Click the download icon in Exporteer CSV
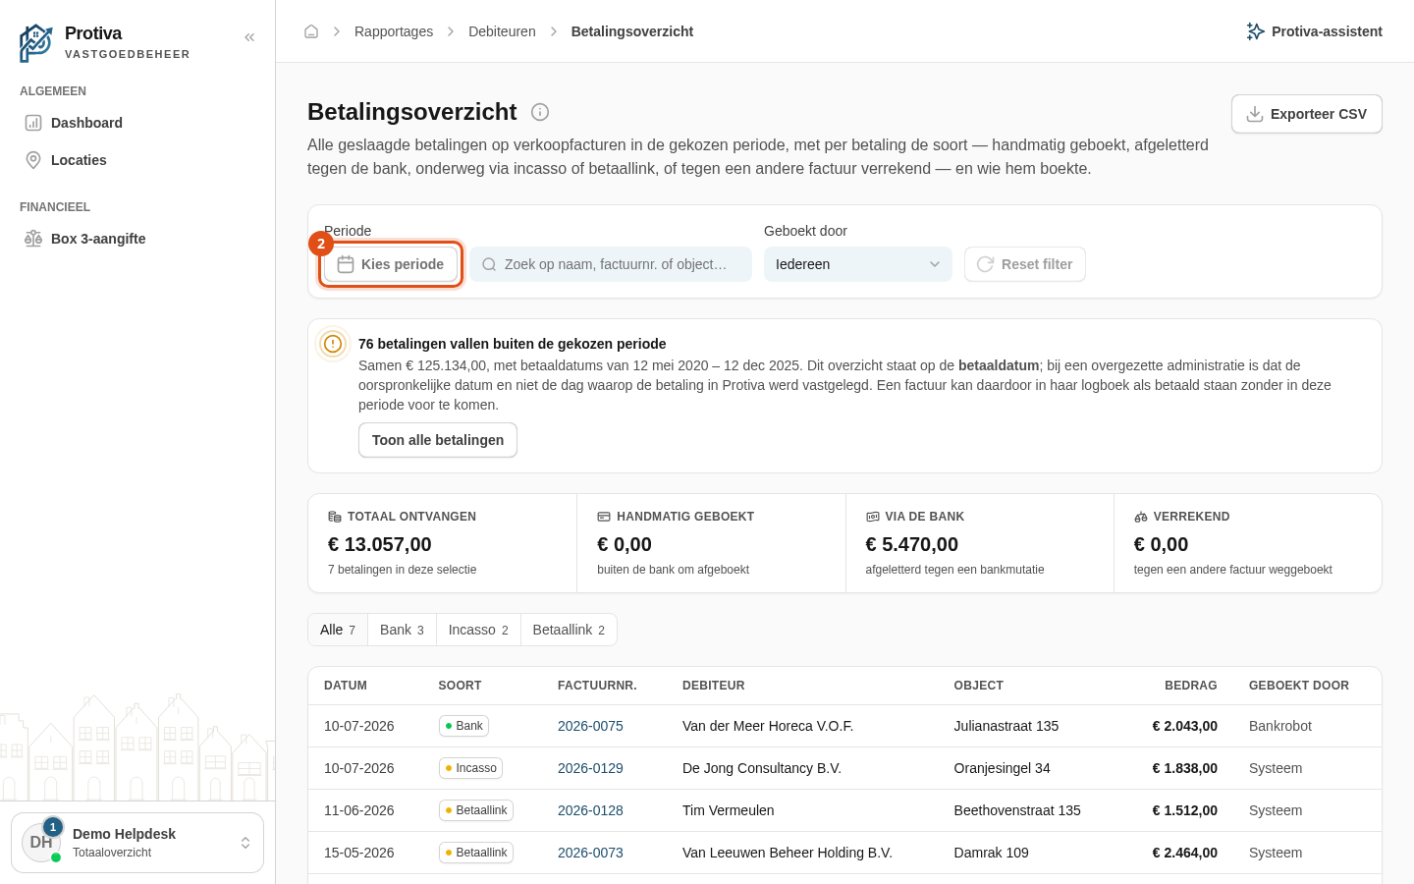The width and height of the screenshot is (1414, 884). pos(1255,114)
